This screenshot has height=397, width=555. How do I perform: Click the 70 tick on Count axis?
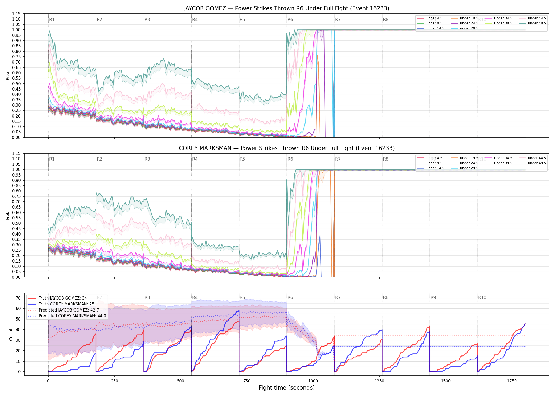point(18,298)
